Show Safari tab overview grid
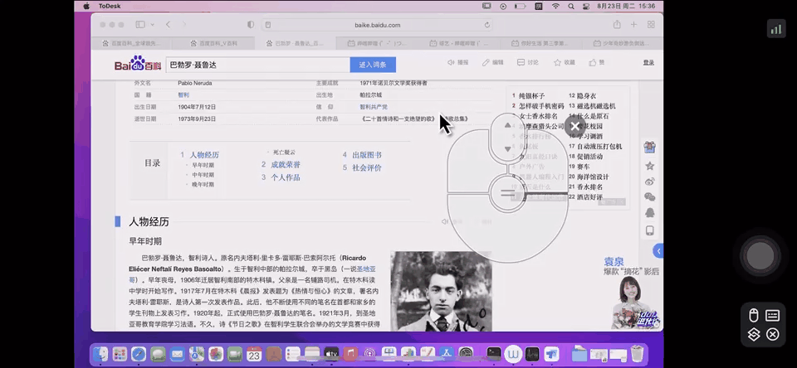 [x=651, y=24]
